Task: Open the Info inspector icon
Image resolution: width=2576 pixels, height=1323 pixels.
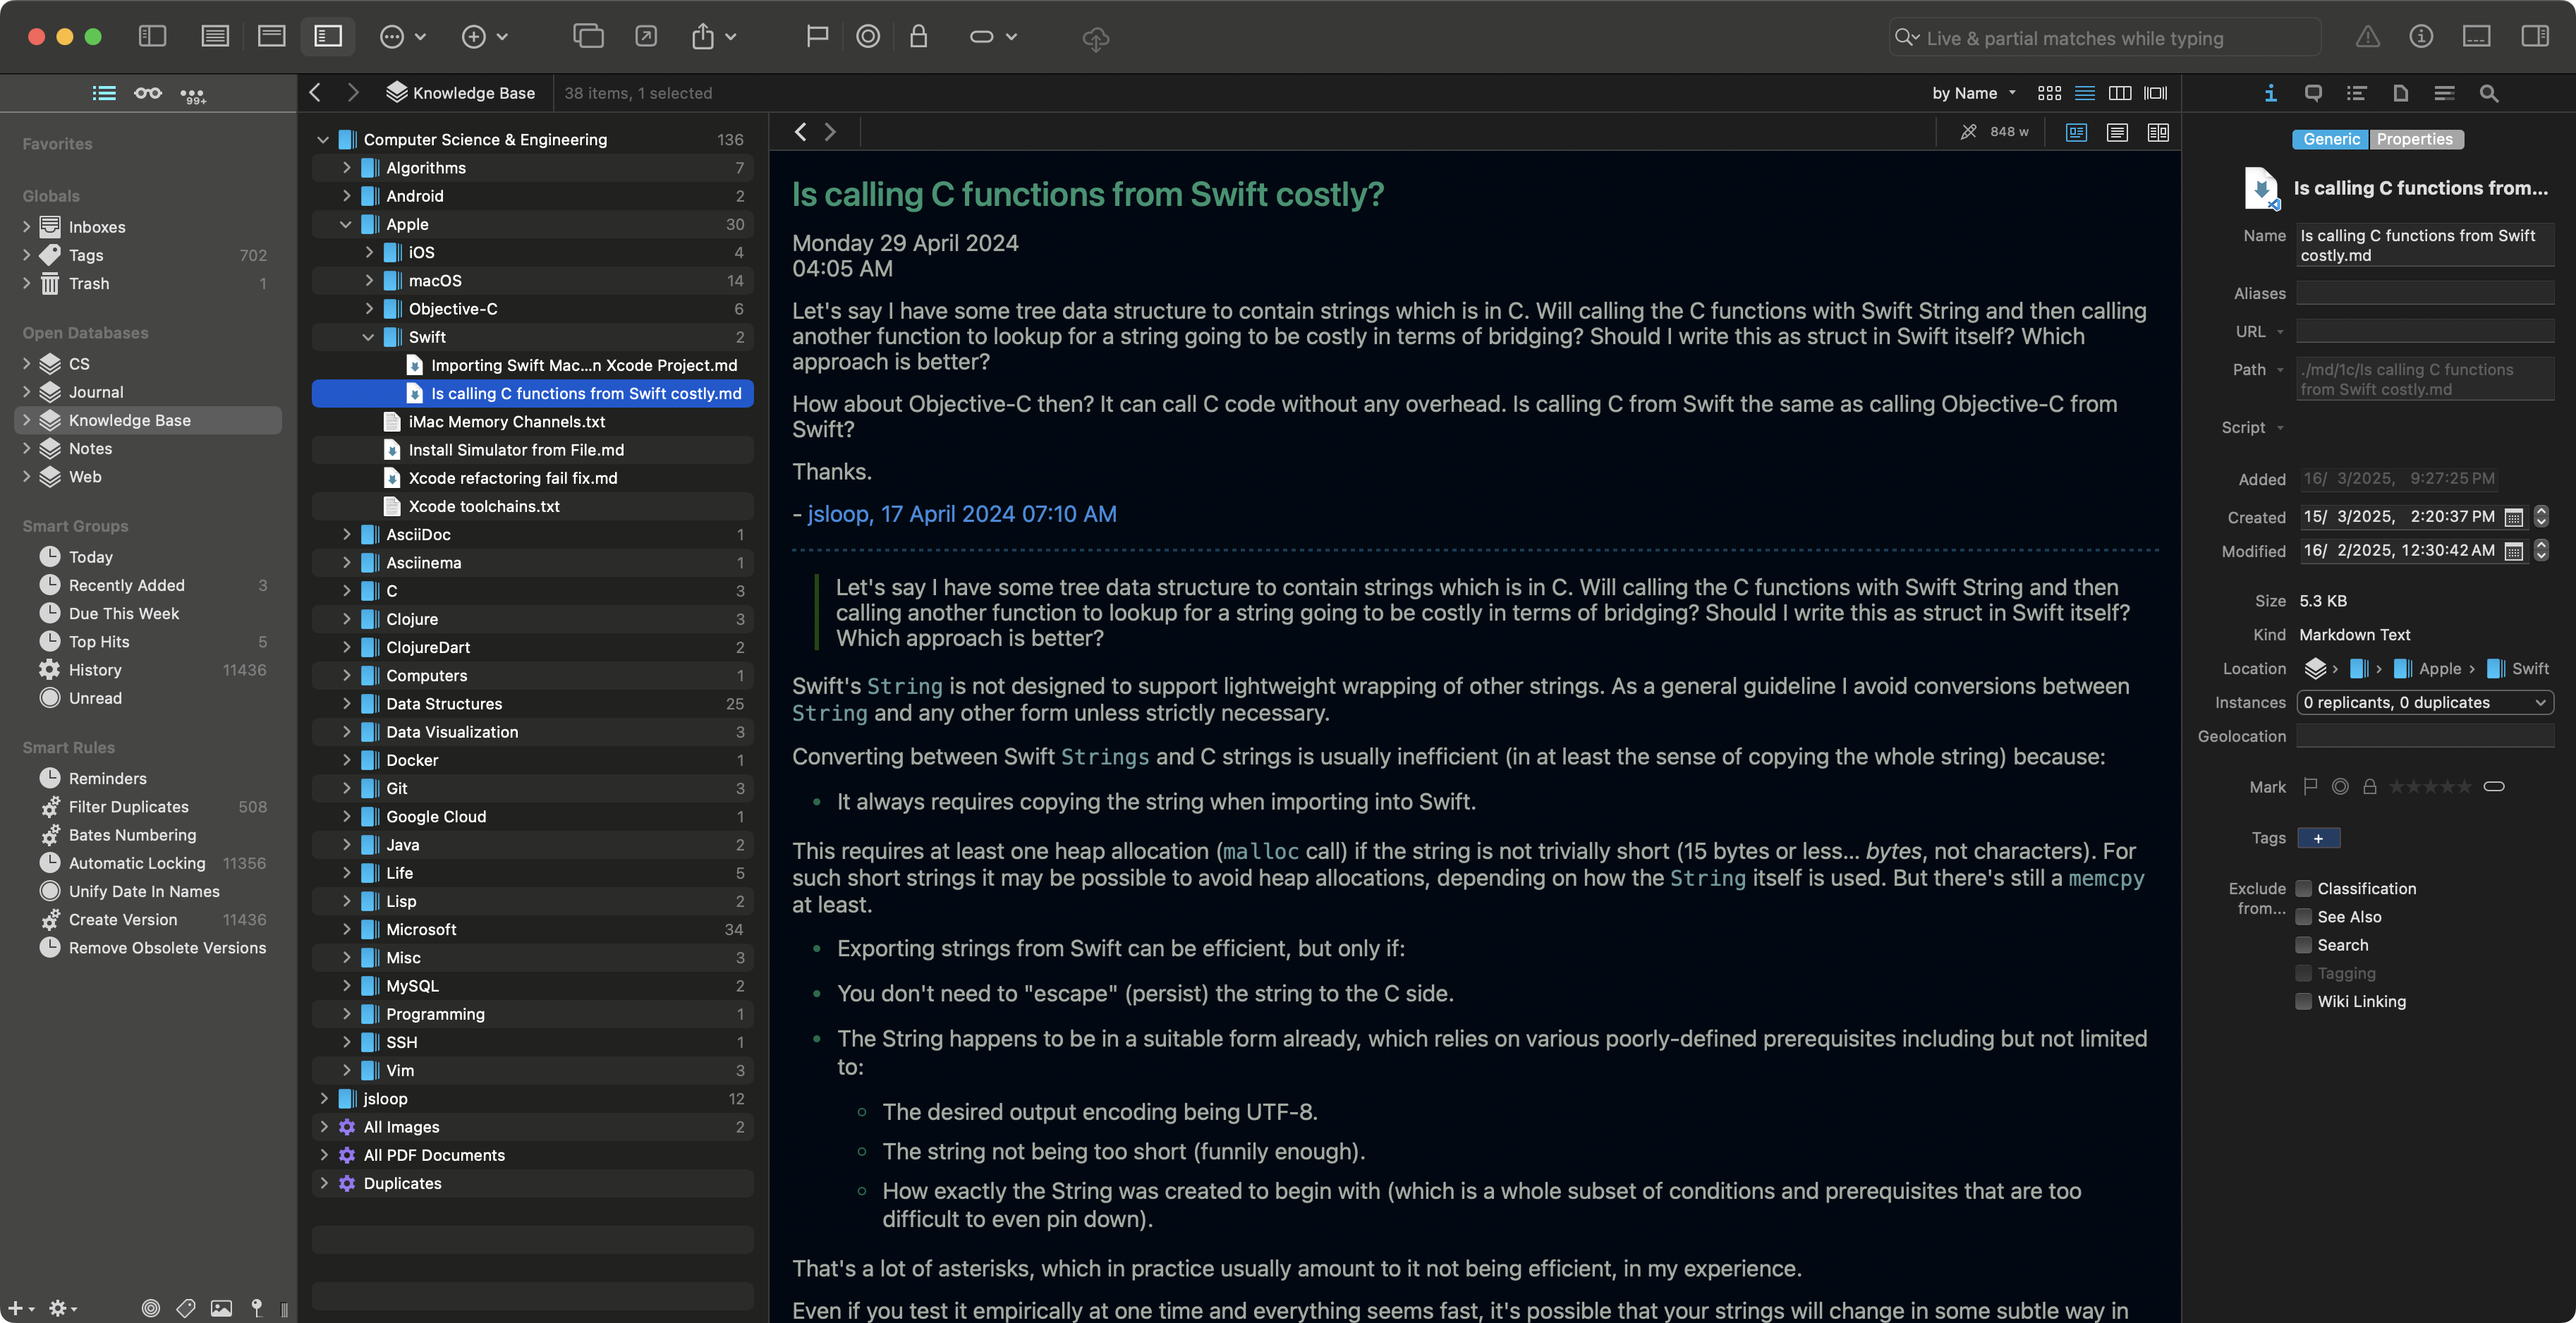Action: (x=2270, y=93)
